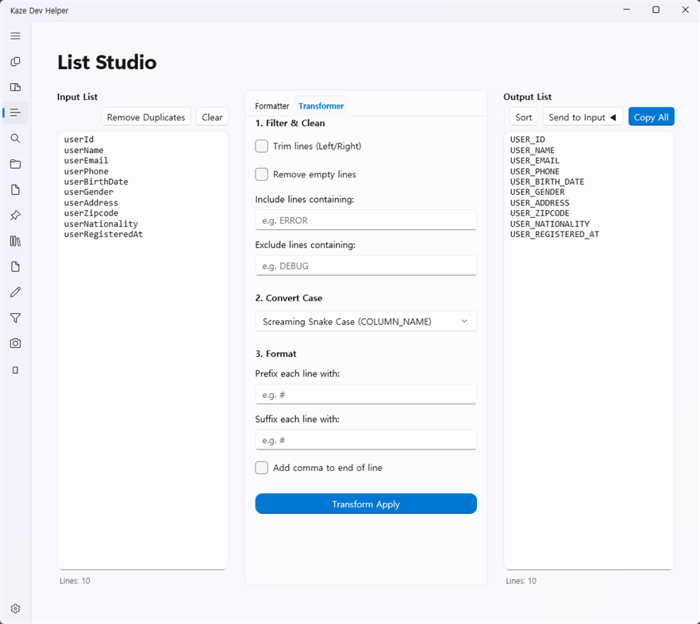
Task: Open the copy/duplicate pages sidebar icon
Action: pos(15,62)
